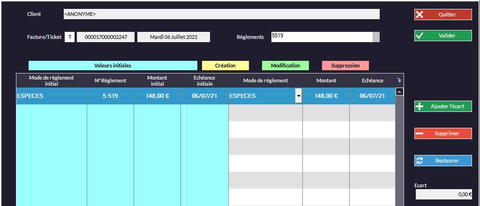
Task: Click the Client name field
Action: click(x=221, y=14)
